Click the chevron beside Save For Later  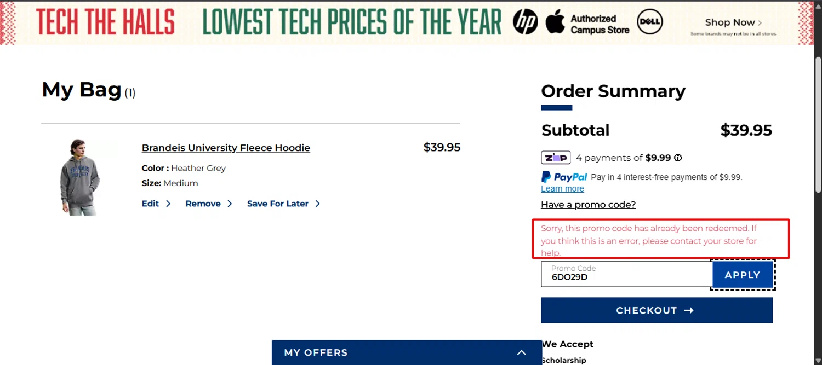317,204
